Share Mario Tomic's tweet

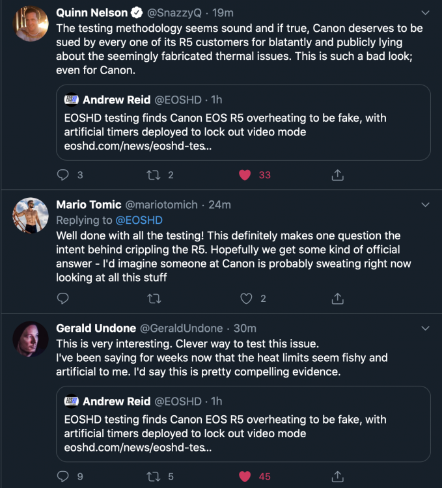[x=337, y=299]
